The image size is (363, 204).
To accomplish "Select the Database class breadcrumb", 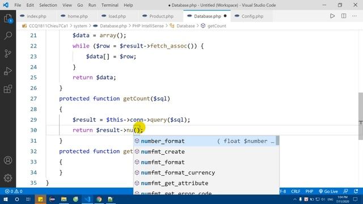I will [185, 26].
